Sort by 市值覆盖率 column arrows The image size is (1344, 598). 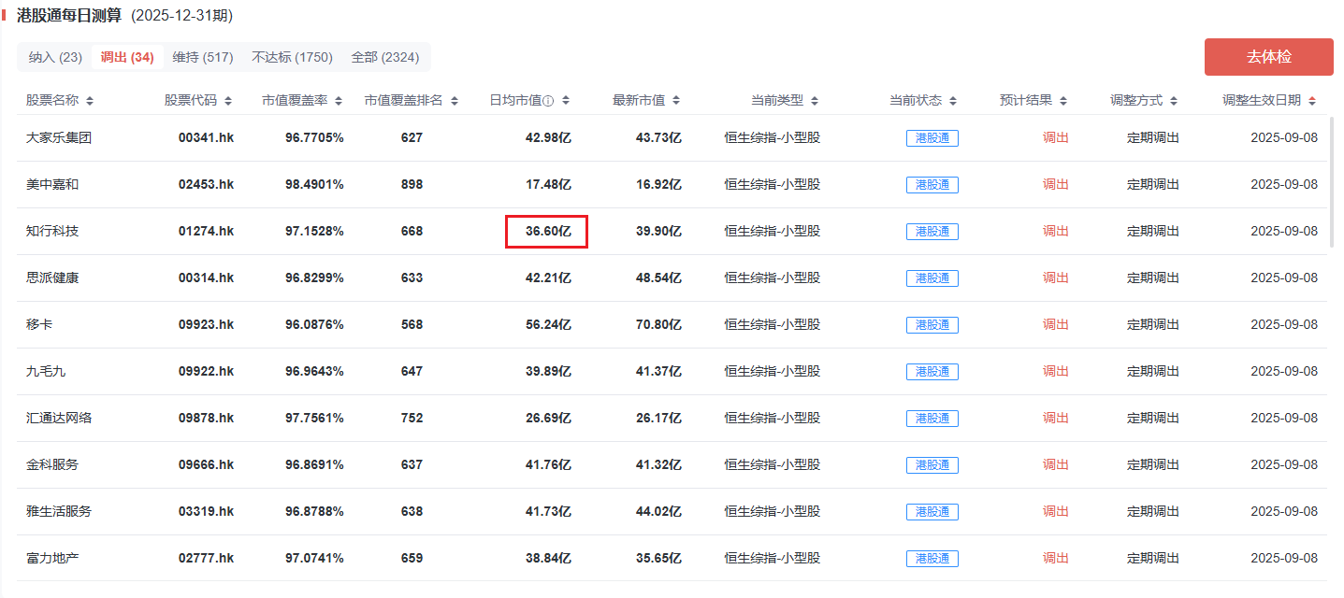click(339, 101)
